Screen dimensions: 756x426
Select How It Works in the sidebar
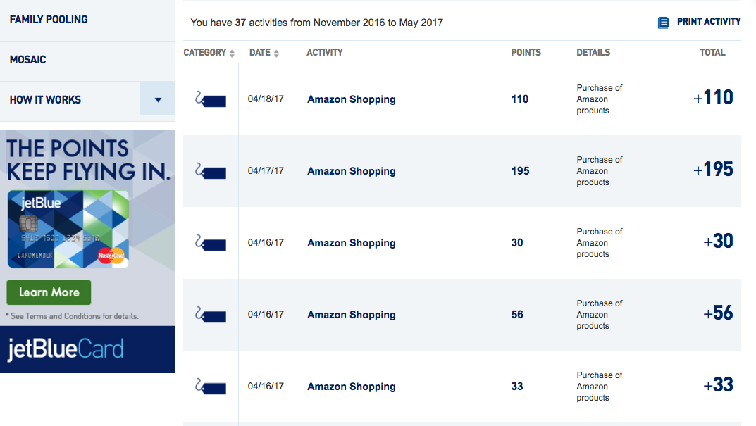coord(45,100)
